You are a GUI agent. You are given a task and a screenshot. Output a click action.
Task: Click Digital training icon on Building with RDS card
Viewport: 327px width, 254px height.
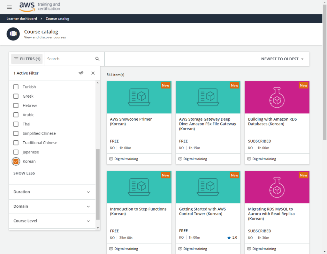point(249,159)
